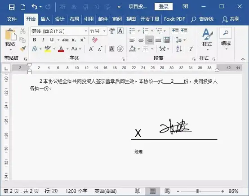Click the 登录 sign-in button
Viewport: 249px width, 196px height.
164,6
